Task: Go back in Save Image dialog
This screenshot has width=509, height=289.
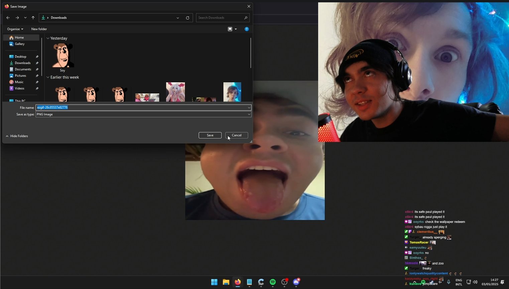Action: pos(8,18)
